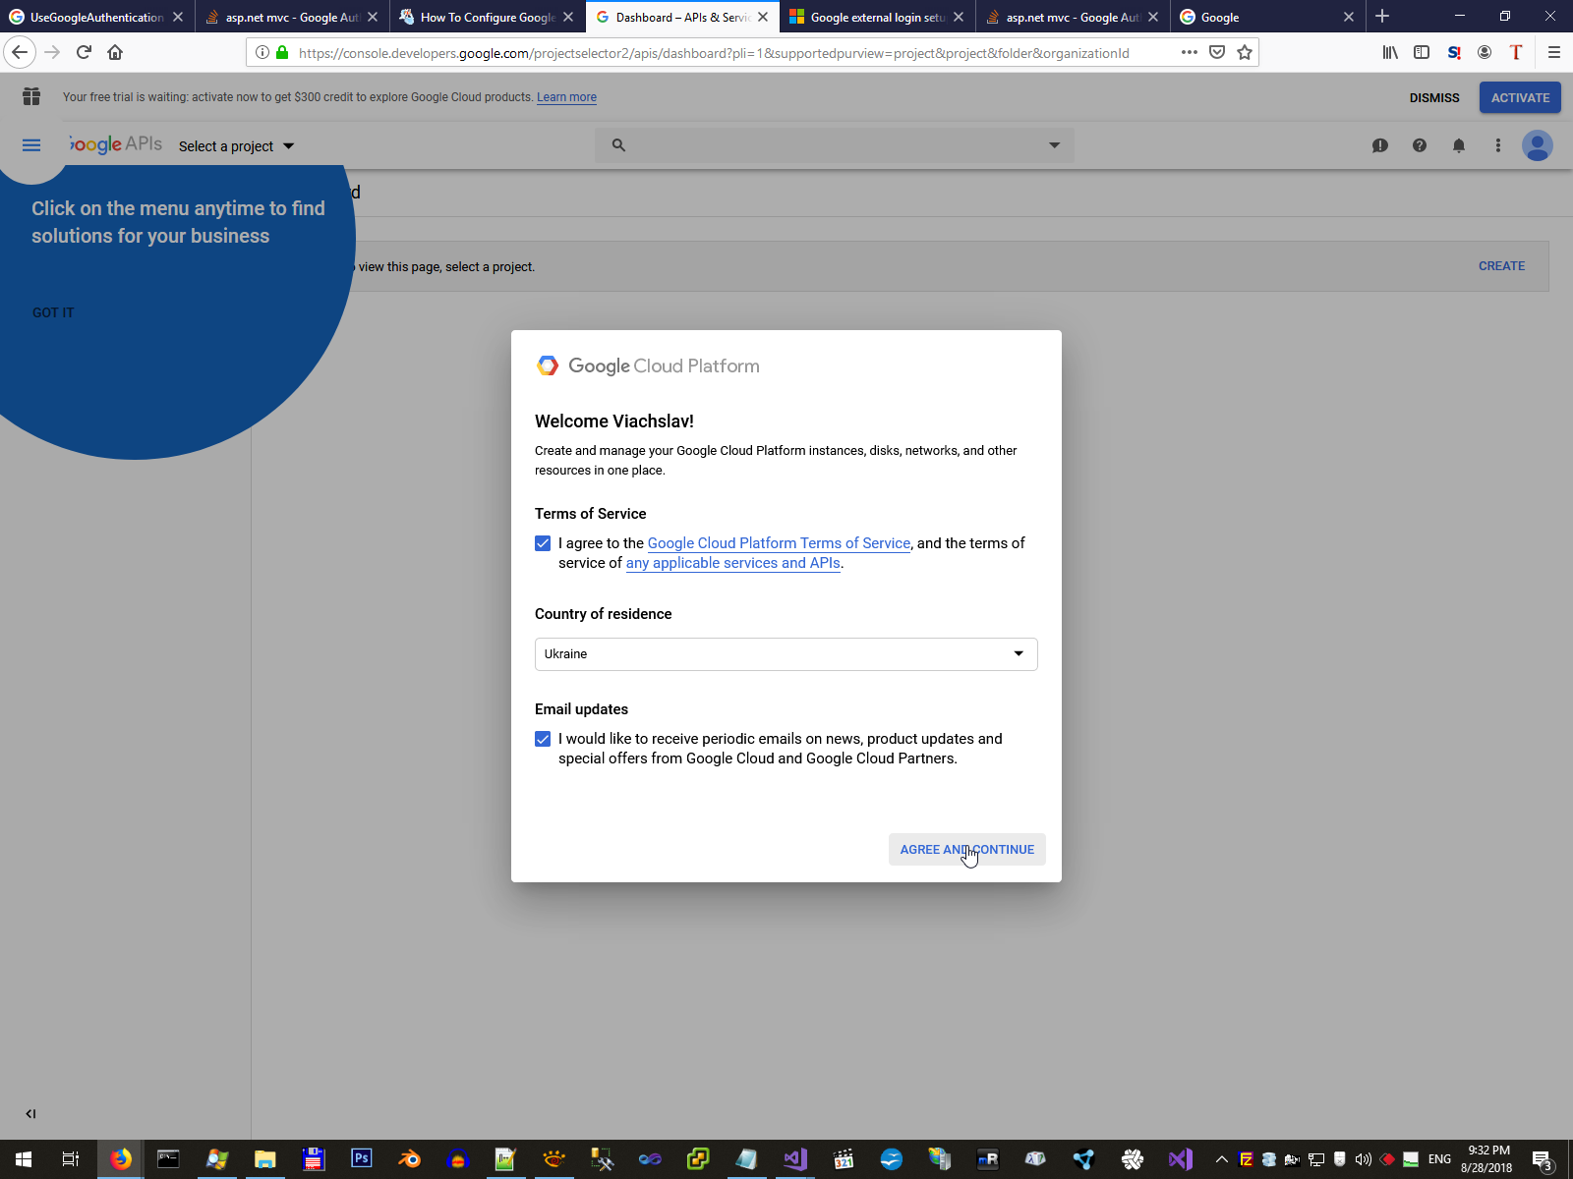The image size is (1573, 1179).
Task: Click the search magnifier icon
Action: (618, 145)
